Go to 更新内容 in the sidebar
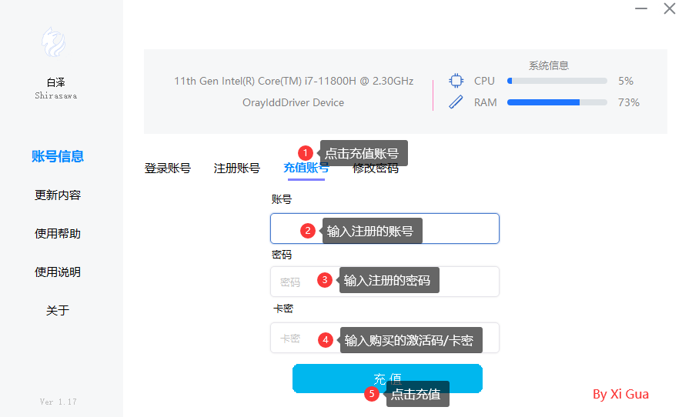 point(58,195)
